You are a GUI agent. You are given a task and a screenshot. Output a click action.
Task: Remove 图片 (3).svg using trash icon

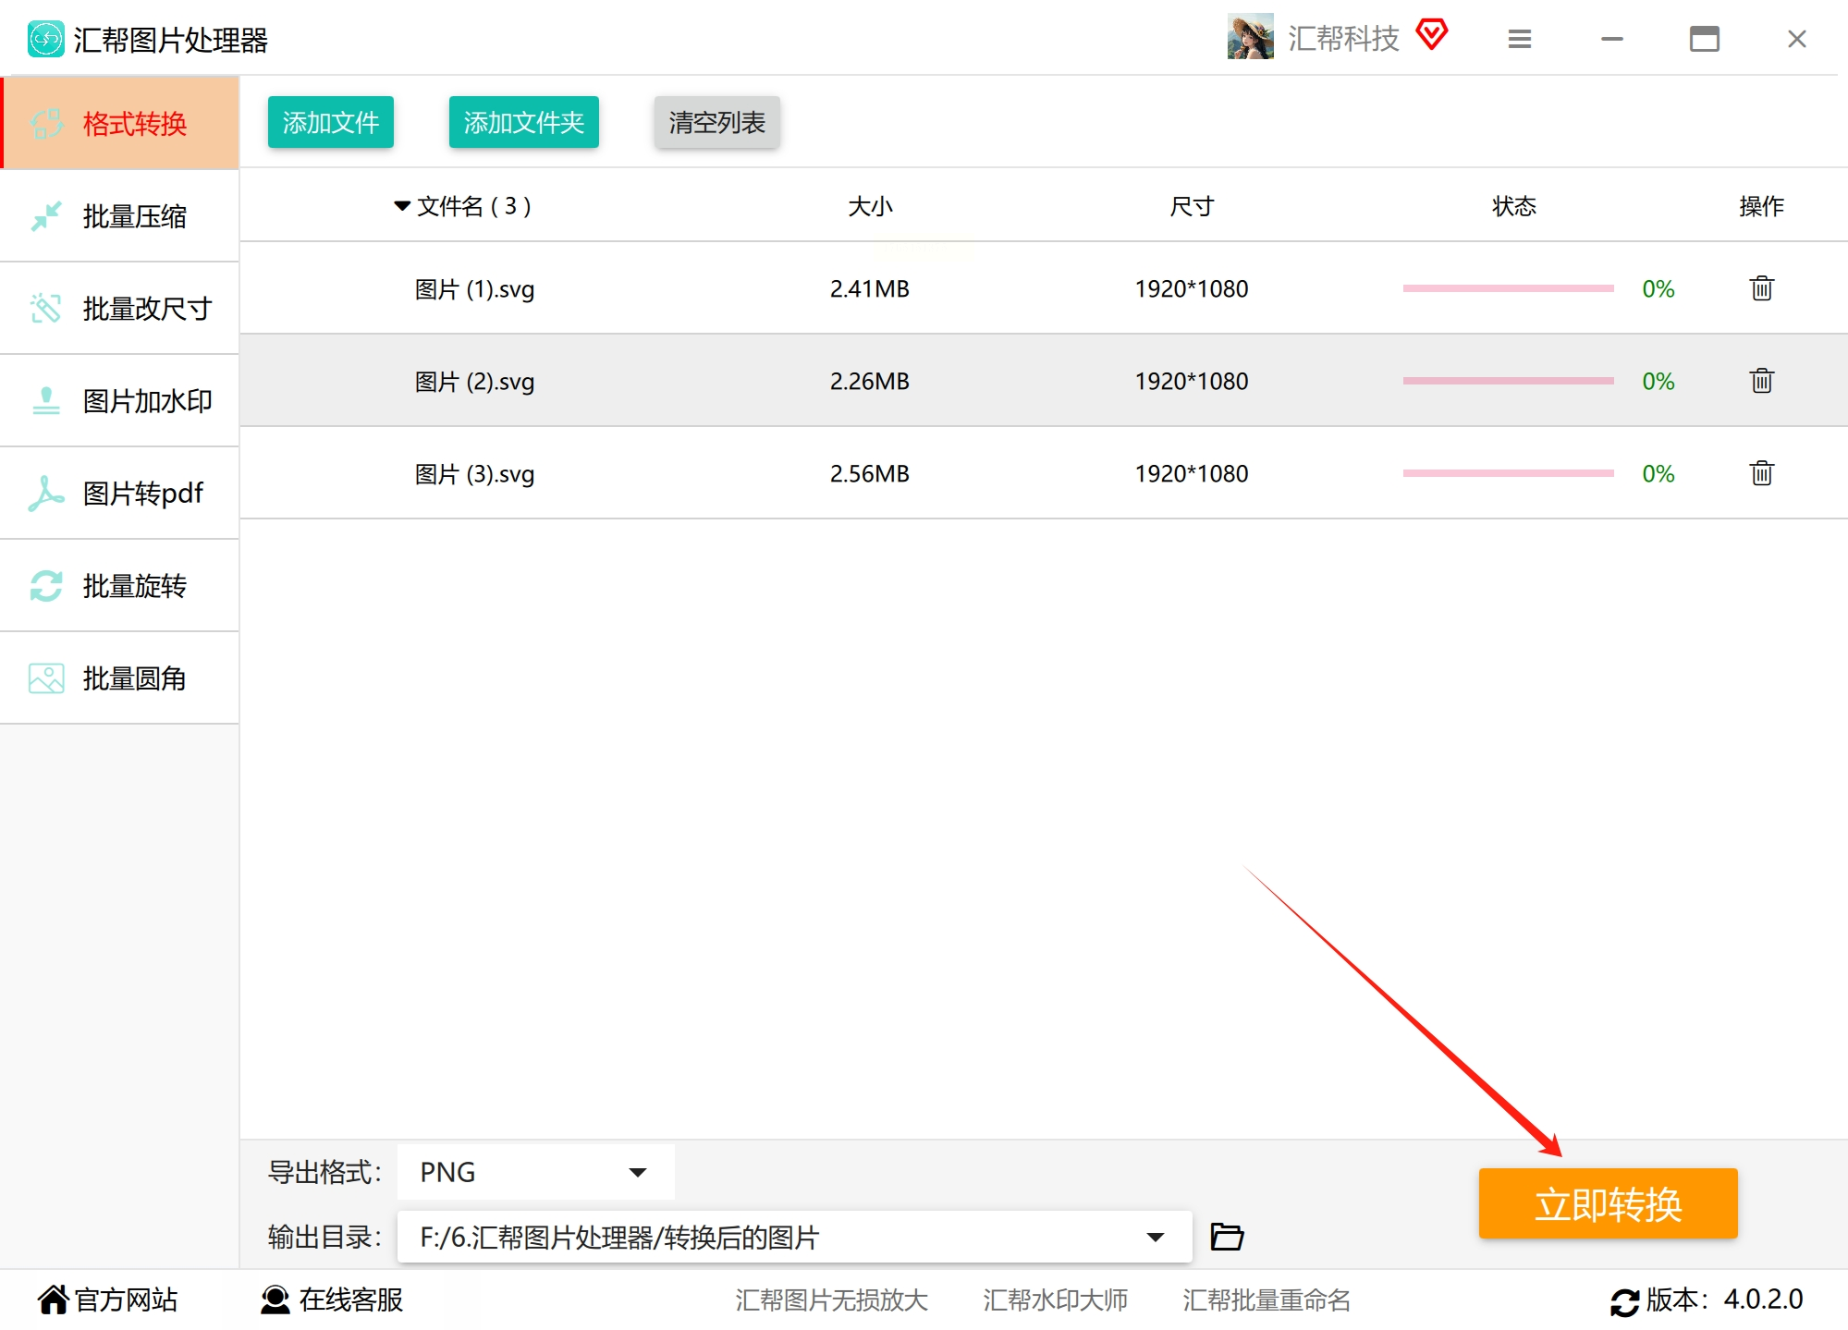(1761, 473)
